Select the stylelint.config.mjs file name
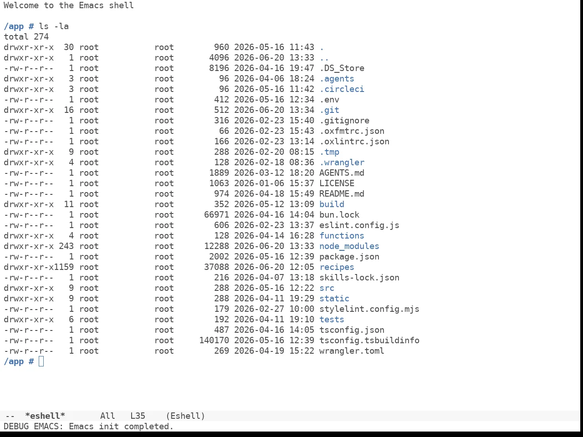This screenshot has height=437, width=583. coord(369,309)
